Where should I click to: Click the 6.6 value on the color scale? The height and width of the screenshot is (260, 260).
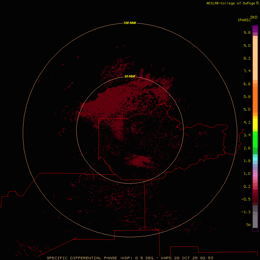pyautogui.click(x=247, y=84)
